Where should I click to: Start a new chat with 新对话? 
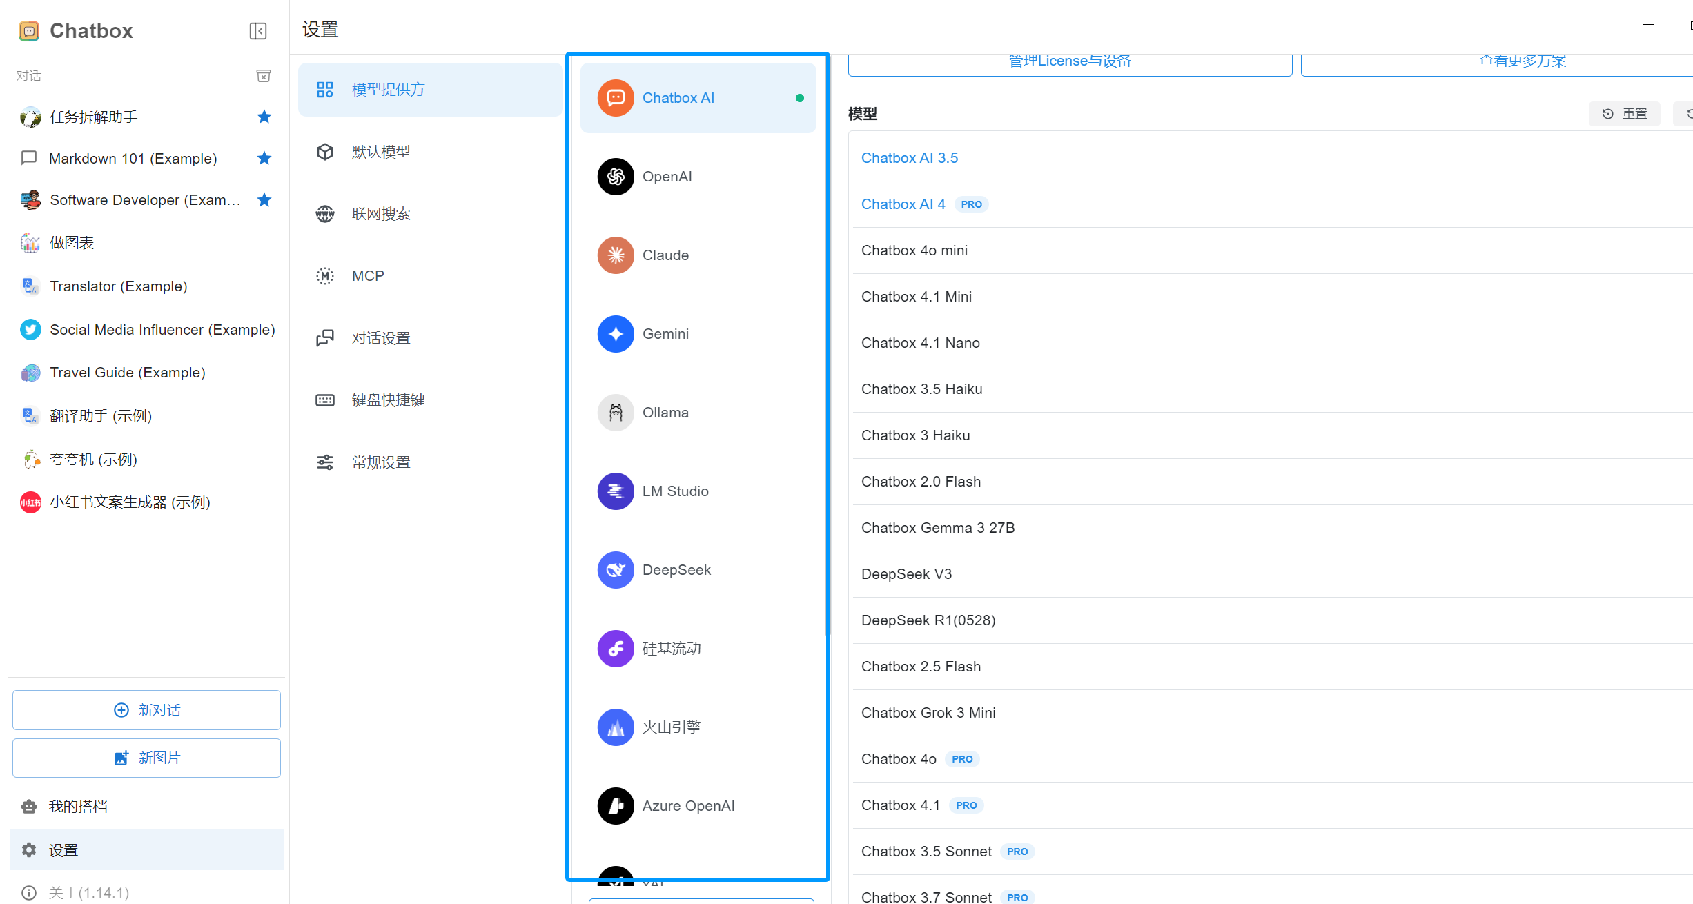point(146,710)
